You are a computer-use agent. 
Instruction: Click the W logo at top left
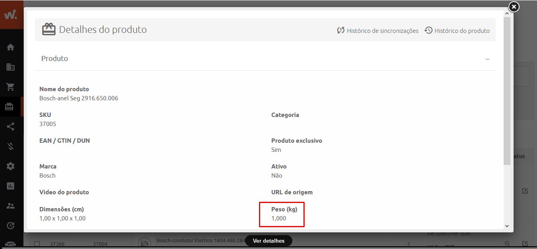[11, 15]
